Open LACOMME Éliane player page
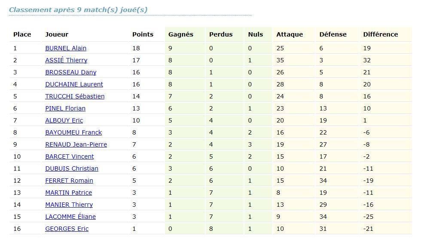Image resolution: width=433 pixels, height=242 pixels. 70,217
